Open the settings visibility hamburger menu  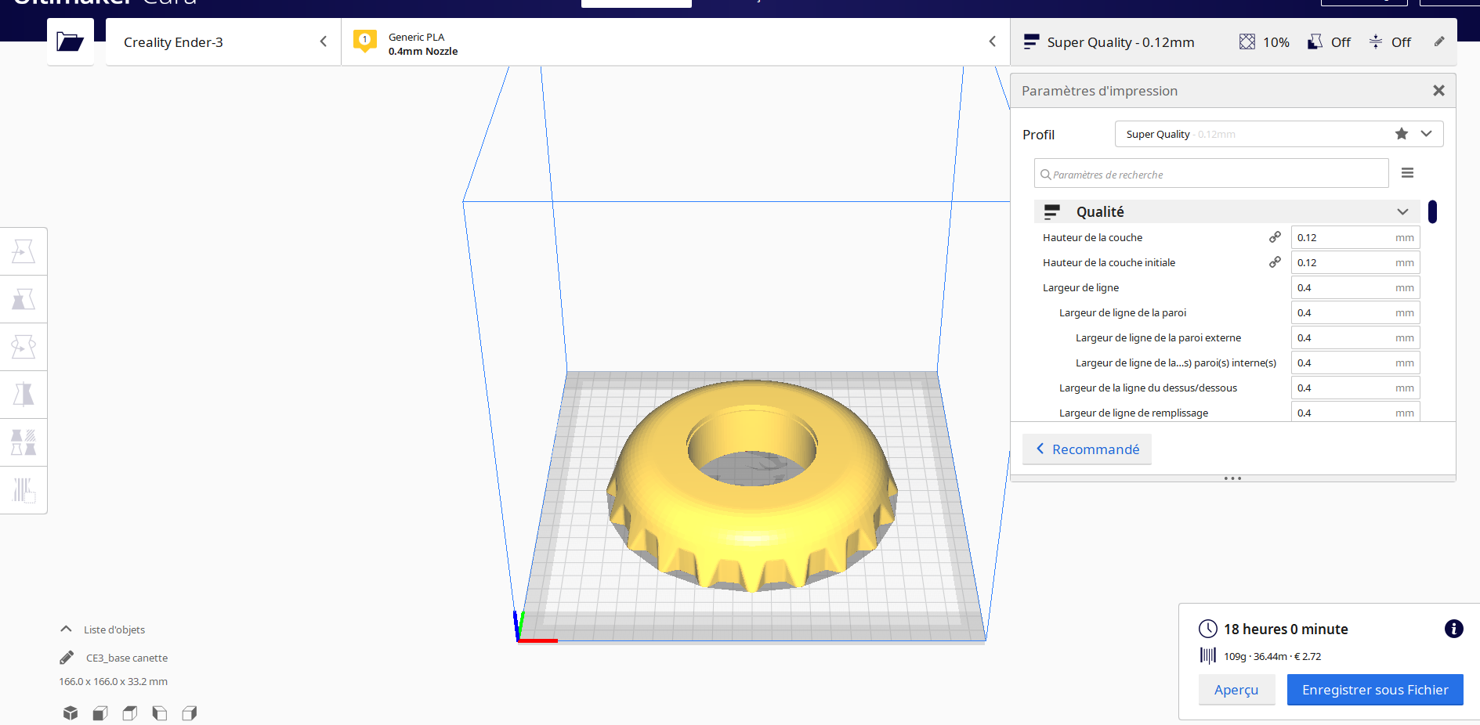[1407, 173]
